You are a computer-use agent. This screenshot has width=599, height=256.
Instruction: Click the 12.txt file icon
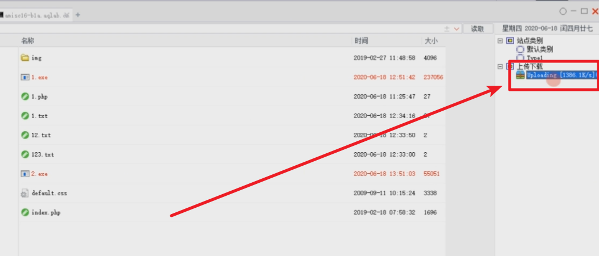25,135
